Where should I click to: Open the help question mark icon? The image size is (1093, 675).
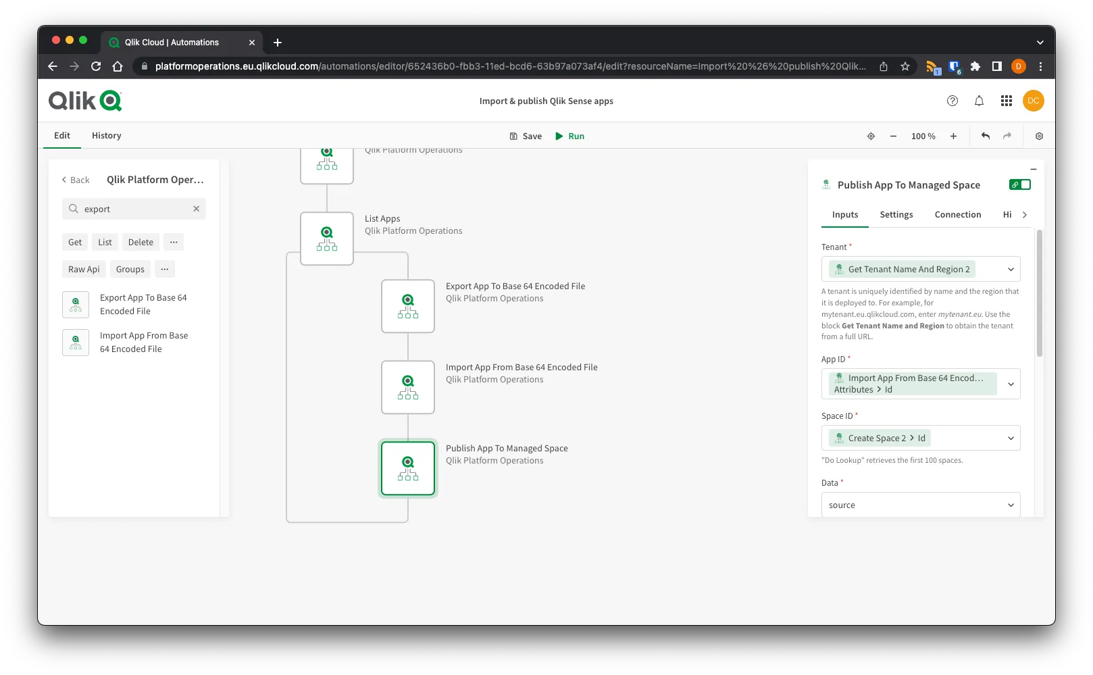click(x=952, y=101)
